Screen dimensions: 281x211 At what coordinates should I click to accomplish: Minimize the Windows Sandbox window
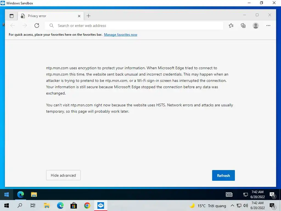pos(249,3)
